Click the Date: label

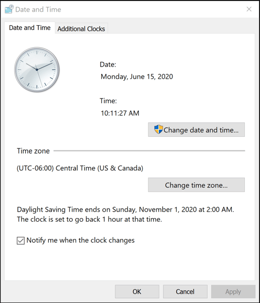point(108,64)
